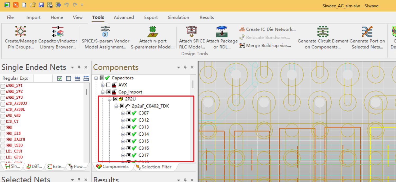Expand the C317 tree node
396x182 pixels.
point(123,155)
